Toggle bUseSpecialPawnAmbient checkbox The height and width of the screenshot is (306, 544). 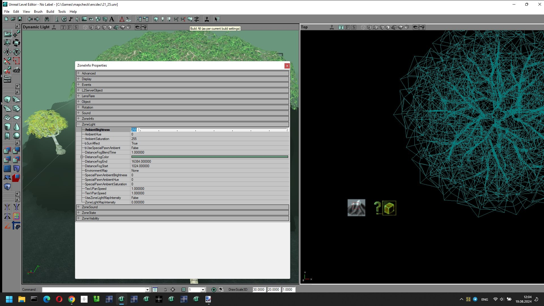135,148
